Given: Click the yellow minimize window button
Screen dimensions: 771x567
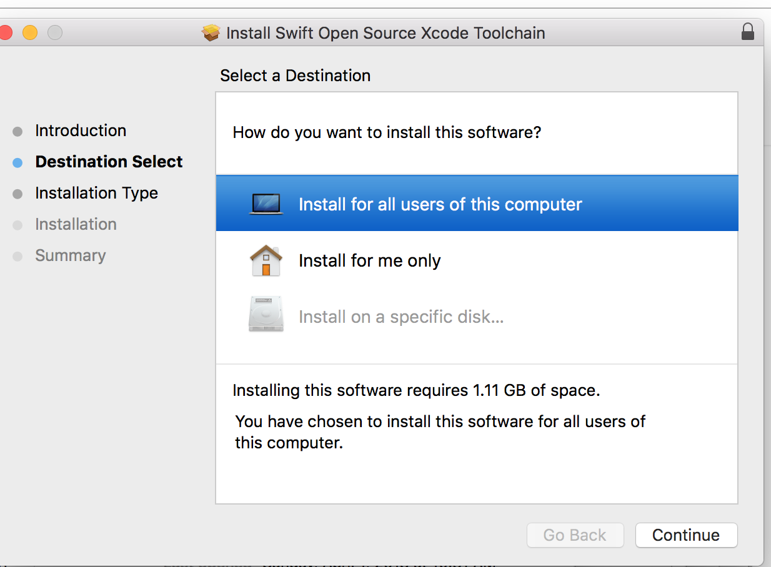Looking at the screenshot, I should click(x=30, y=32).
